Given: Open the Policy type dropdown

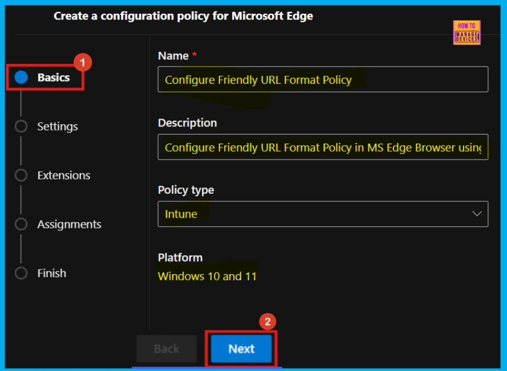Looking at the screenshot, I should coord(323,214).
